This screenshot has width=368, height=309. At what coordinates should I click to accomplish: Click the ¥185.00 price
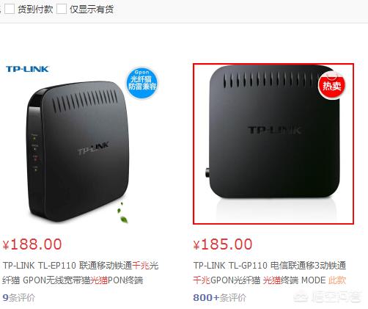pyautogui.click(x=223, y=244)
